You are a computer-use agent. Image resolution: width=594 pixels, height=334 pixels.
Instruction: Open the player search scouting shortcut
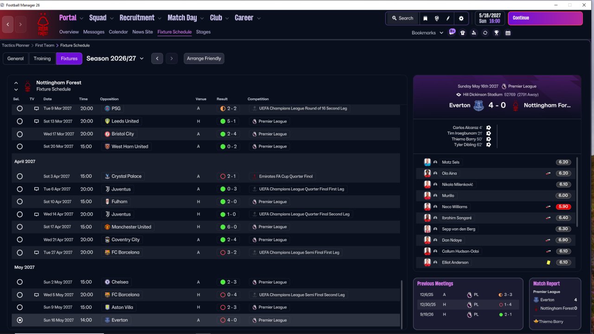(x=474, y=33)
